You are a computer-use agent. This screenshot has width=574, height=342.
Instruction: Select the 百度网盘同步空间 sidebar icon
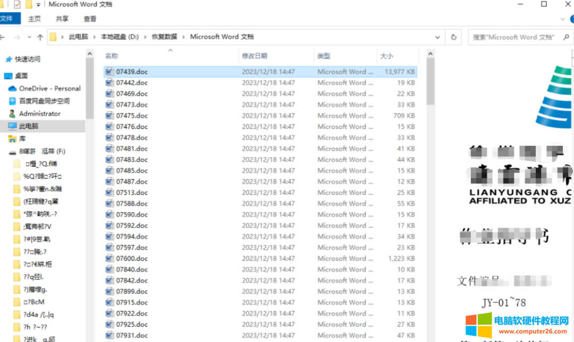(x=13, y=101)
